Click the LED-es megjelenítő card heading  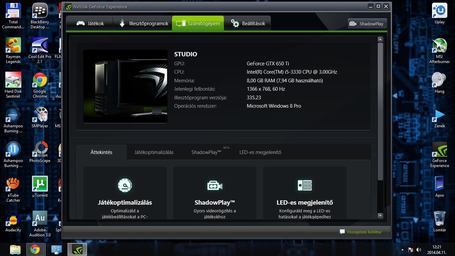tap(305, 202)
